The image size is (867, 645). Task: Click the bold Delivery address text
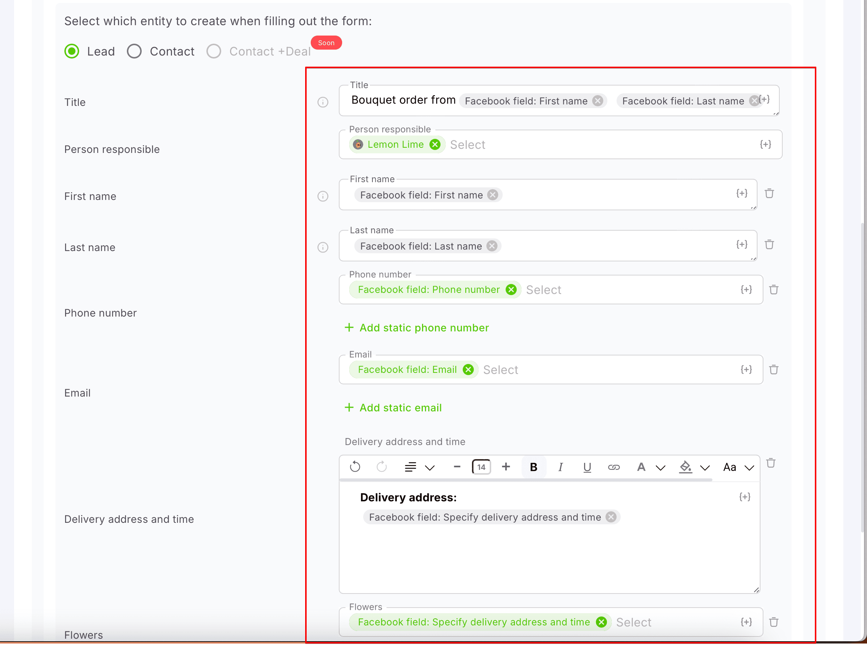point(408,497)
